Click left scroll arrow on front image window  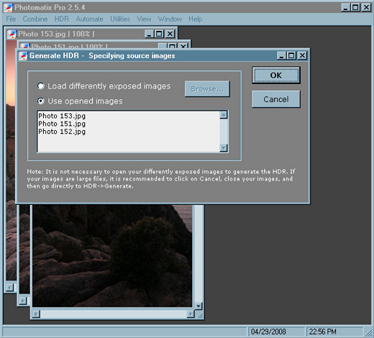point(36,314)
